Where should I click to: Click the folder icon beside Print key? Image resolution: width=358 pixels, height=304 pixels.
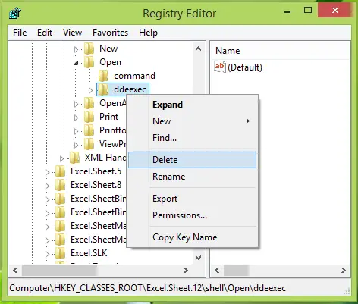click(x=89, y=117)
